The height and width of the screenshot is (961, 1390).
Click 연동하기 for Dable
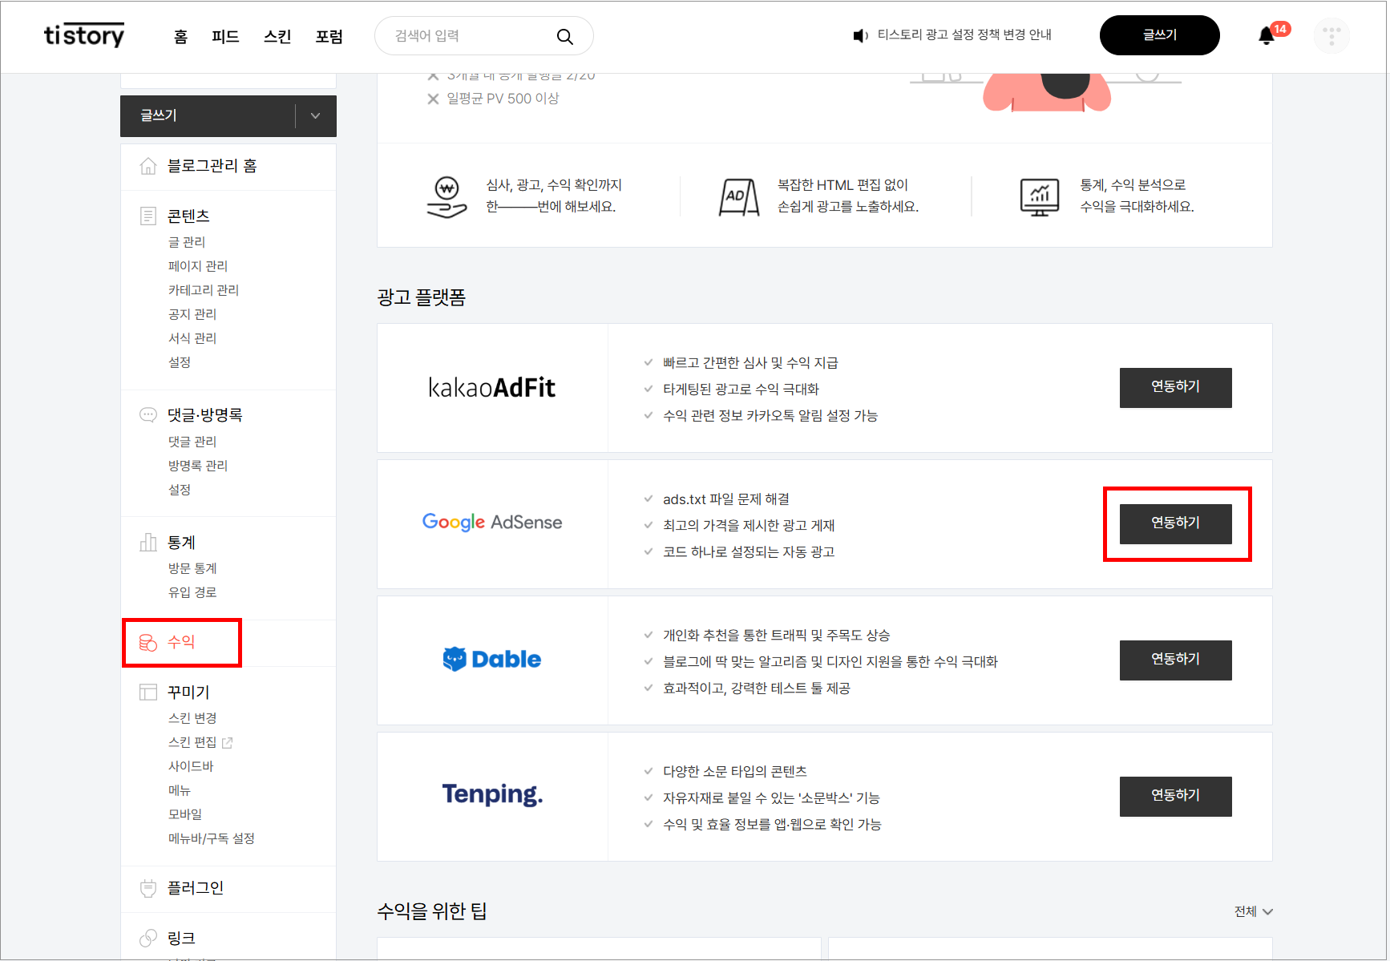[x=1176, y=660]
